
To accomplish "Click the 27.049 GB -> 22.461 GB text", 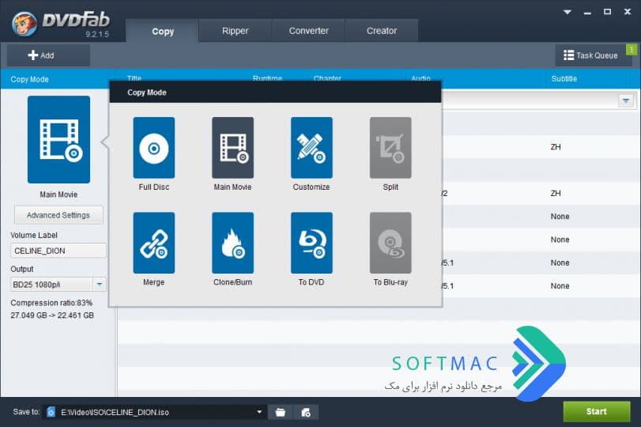I will [52, 316].
